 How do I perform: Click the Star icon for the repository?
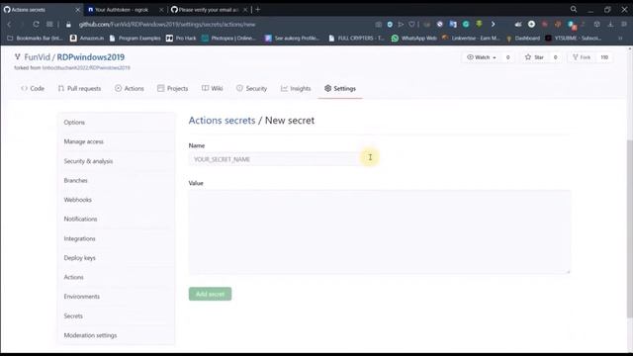click(527, 57)
